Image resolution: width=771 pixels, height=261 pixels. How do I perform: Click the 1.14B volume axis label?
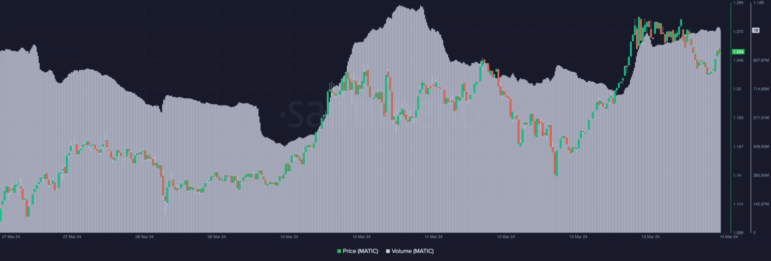click(757, 3)
